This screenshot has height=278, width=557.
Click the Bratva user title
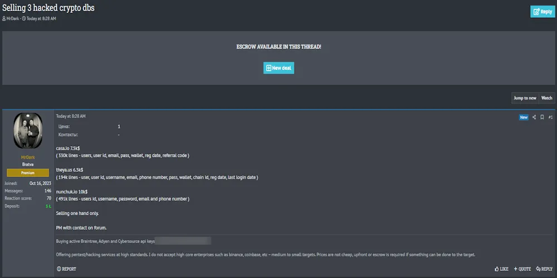point(28,165)
